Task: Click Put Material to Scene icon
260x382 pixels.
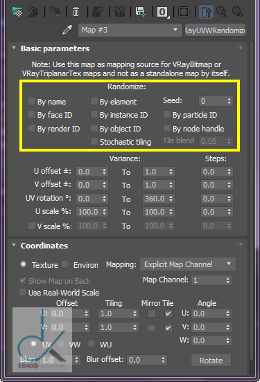Action: click(33, 12)
